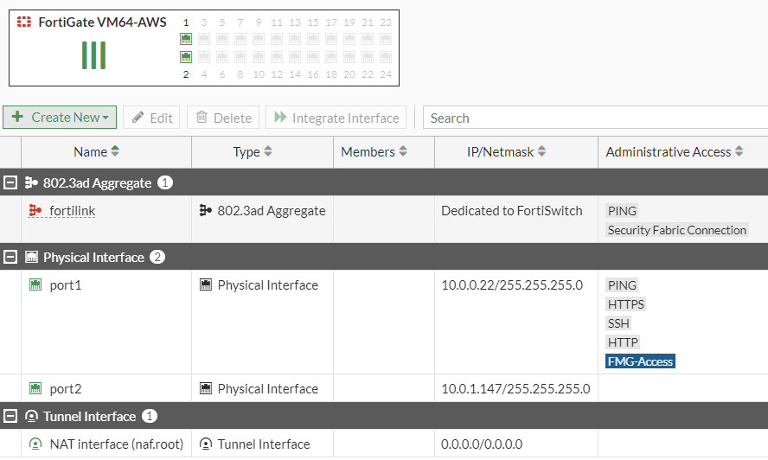The height and width of the screenshot is (460, 768).
Task: Open the Create New dropdown
Action: (x=60, y=118)
